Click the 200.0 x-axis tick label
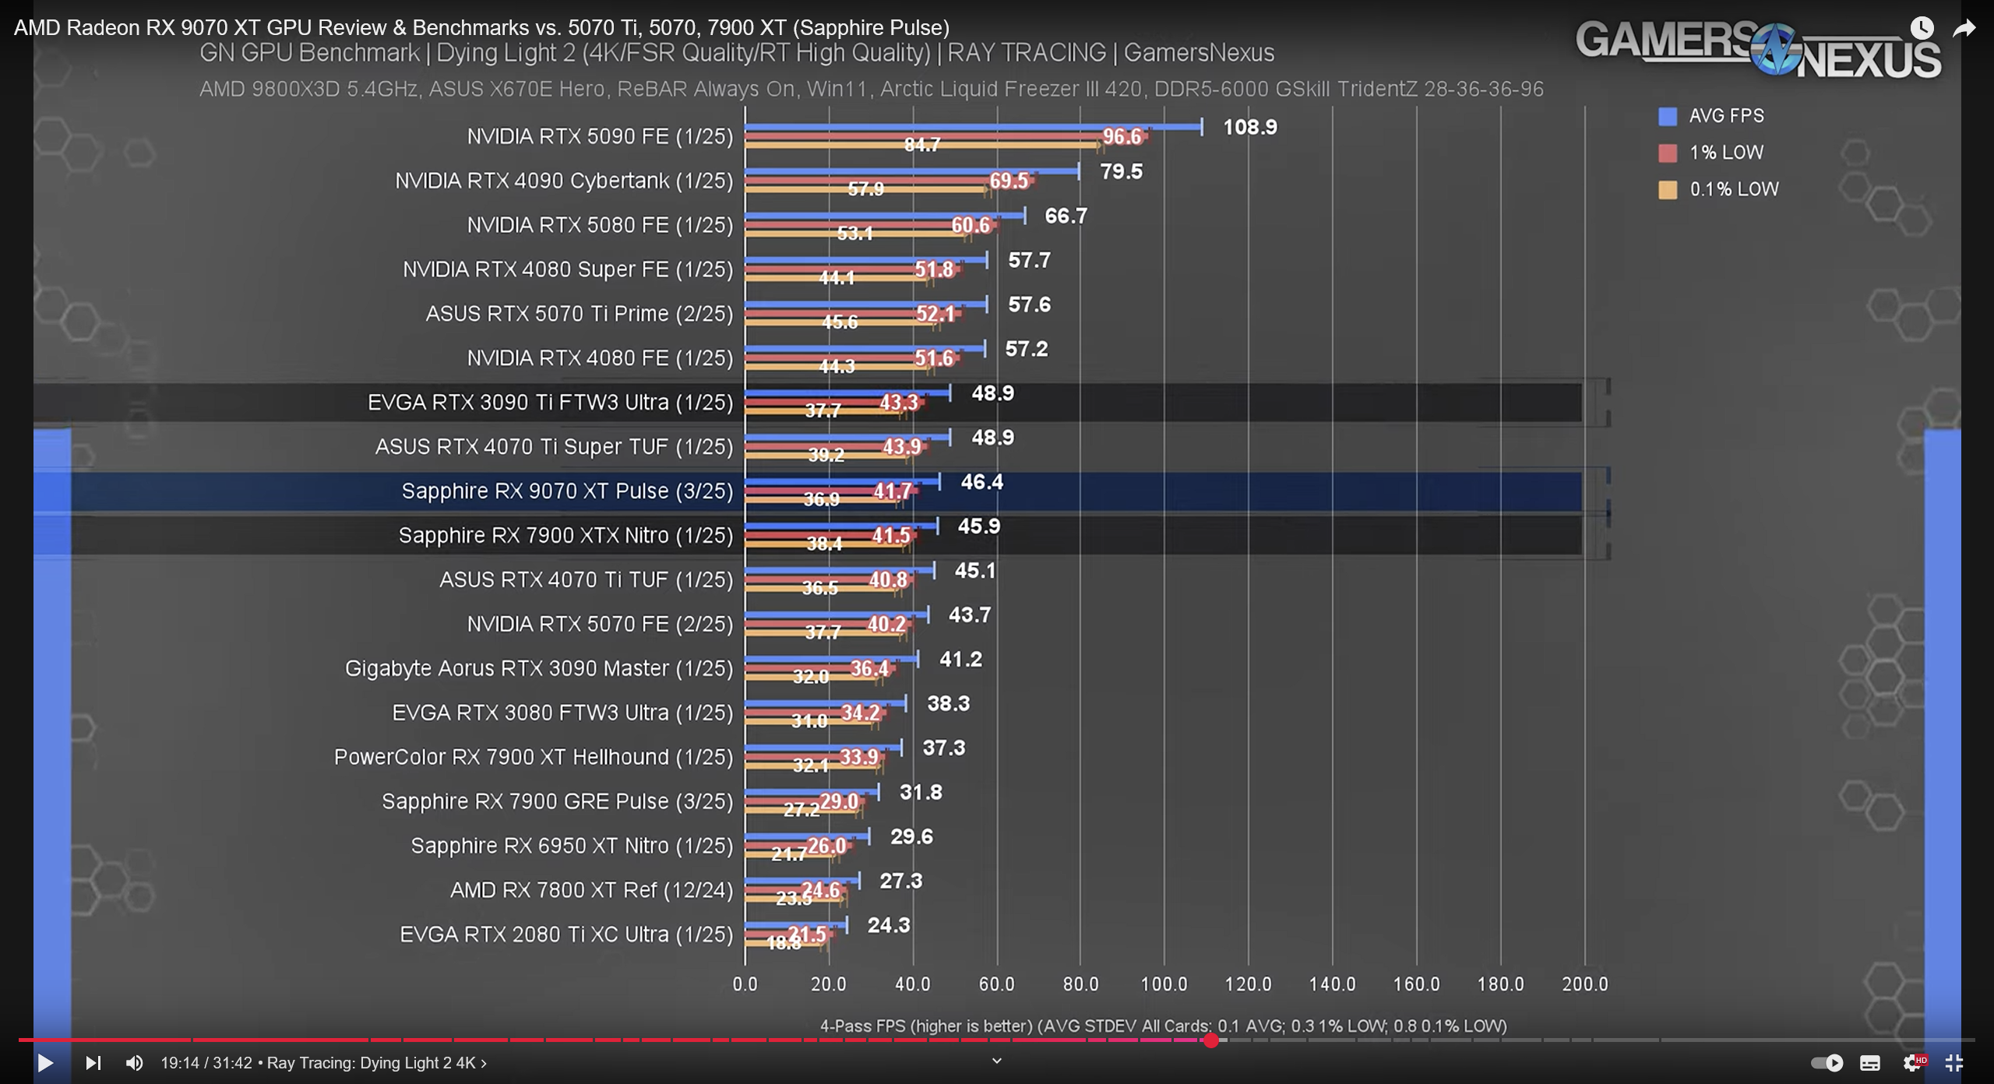 (x=1584, y=984)
